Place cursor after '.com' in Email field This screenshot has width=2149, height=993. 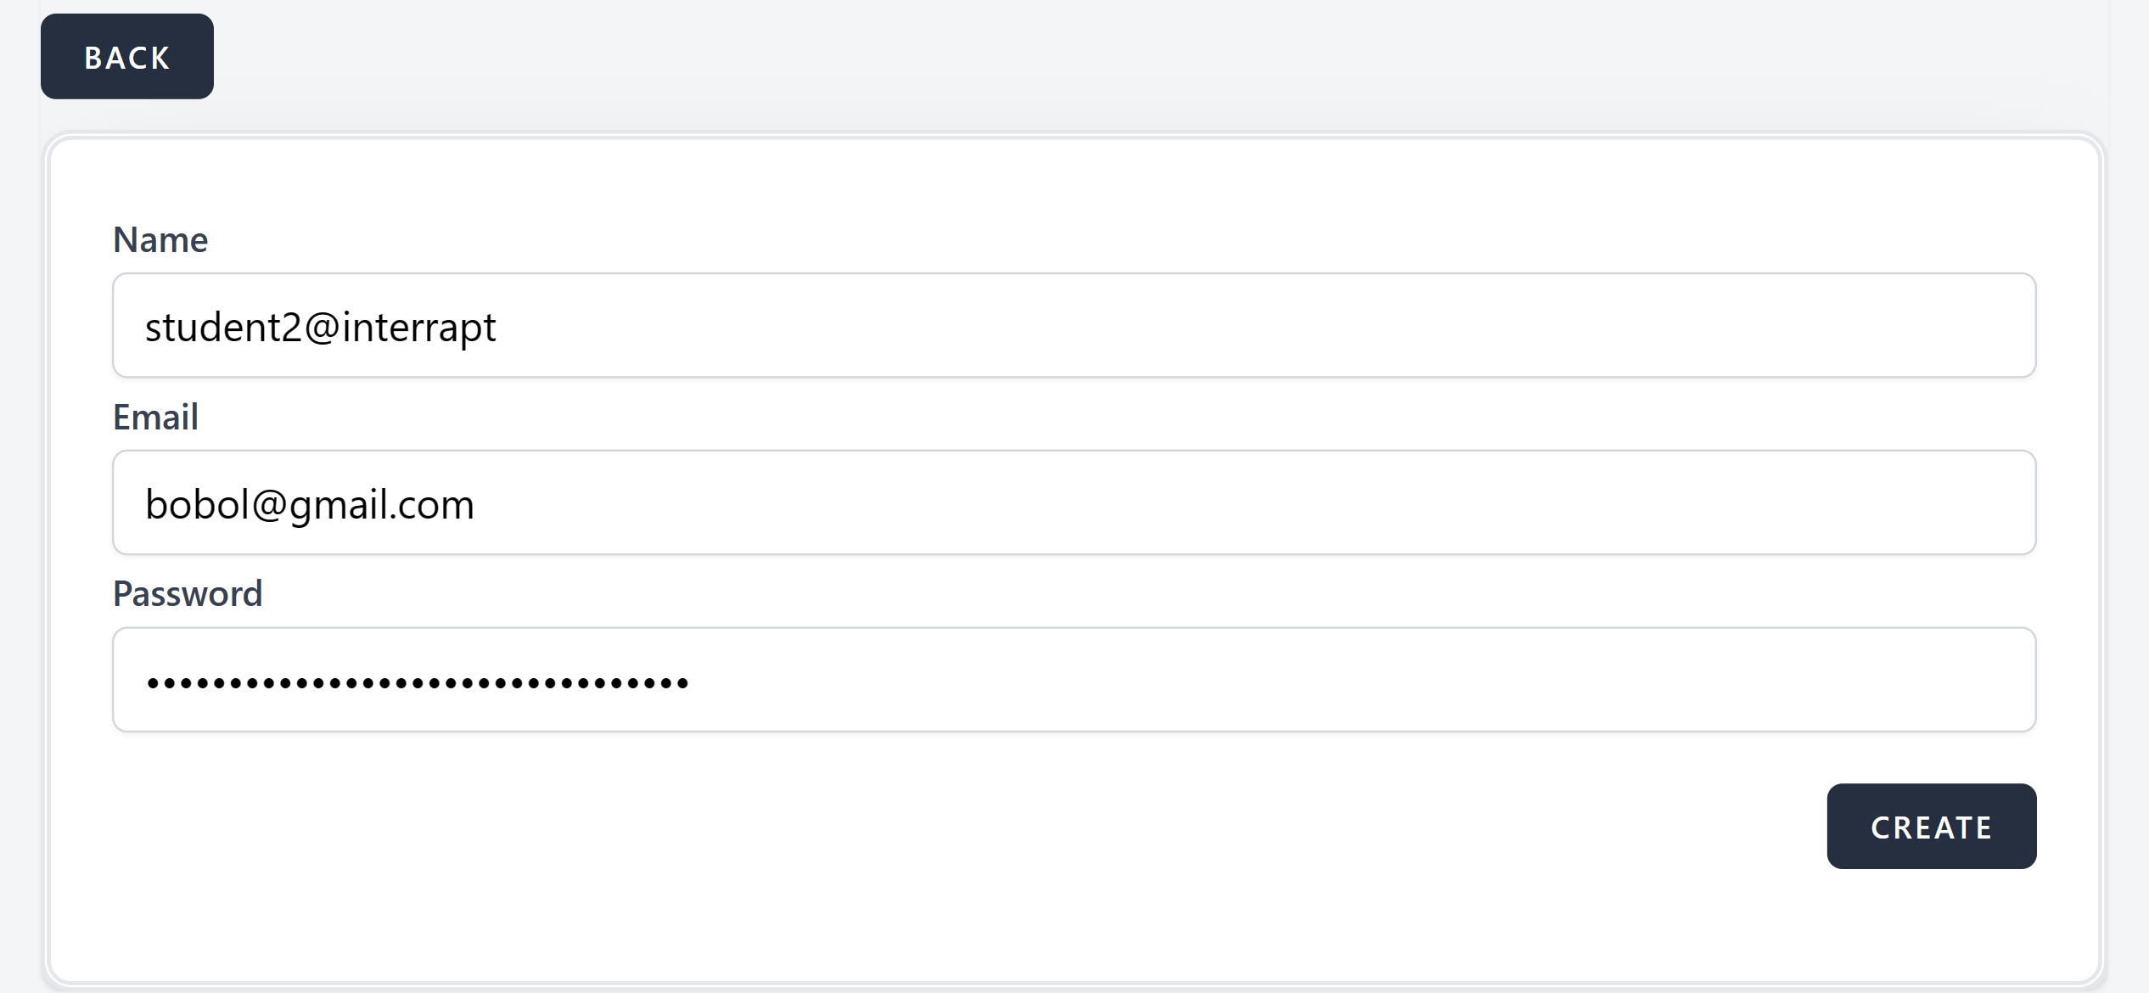pos(476,505)
